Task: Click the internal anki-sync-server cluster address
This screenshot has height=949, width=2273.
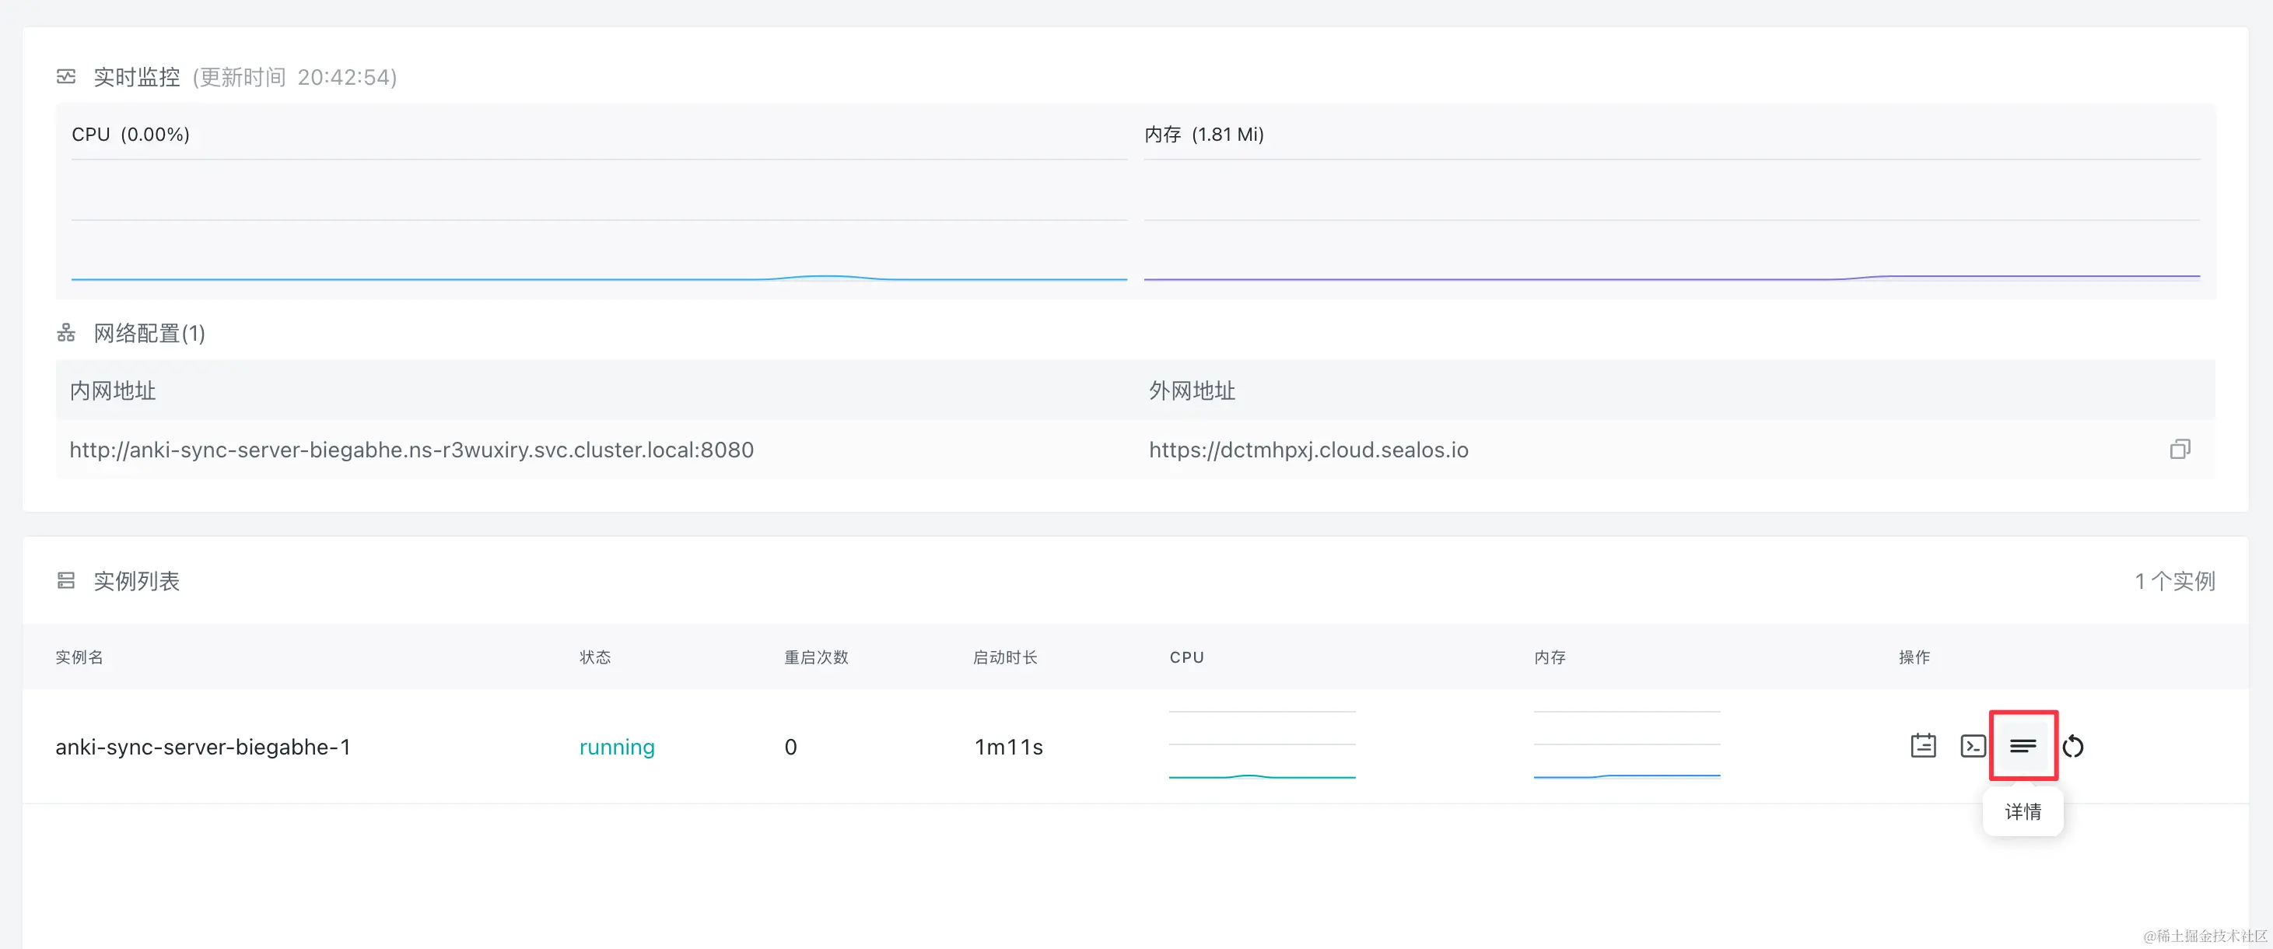Action: 412,450
